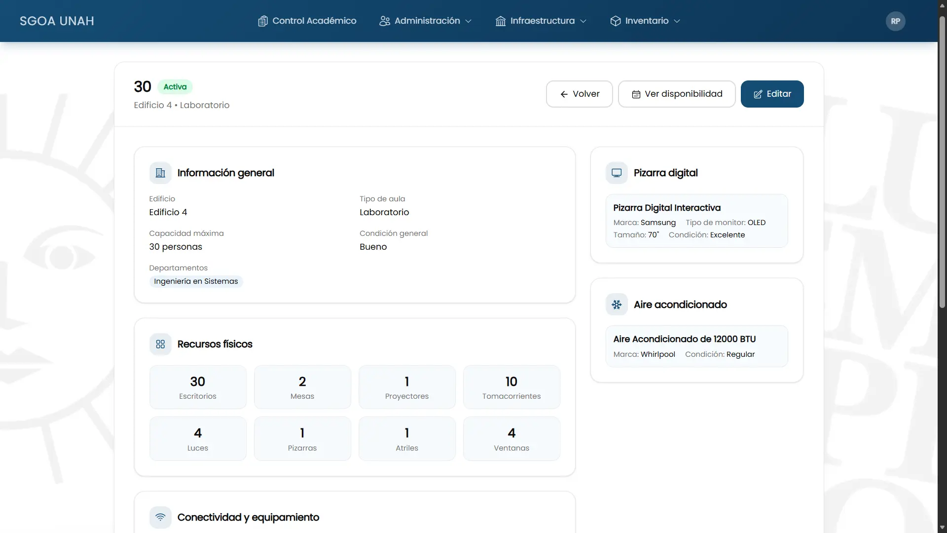The image size is (947, 533).
Task: Select the Proyectores resource card
Action: click(x=407, y=387)
